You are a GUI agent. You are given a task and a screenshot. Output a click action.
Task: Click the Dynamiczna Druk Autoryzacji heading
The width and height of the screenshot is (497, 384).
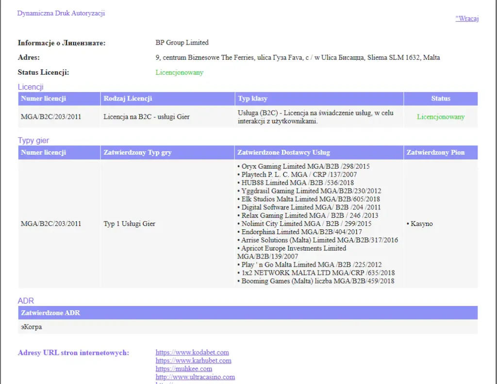pyautogui.click(x=61, y=13)
